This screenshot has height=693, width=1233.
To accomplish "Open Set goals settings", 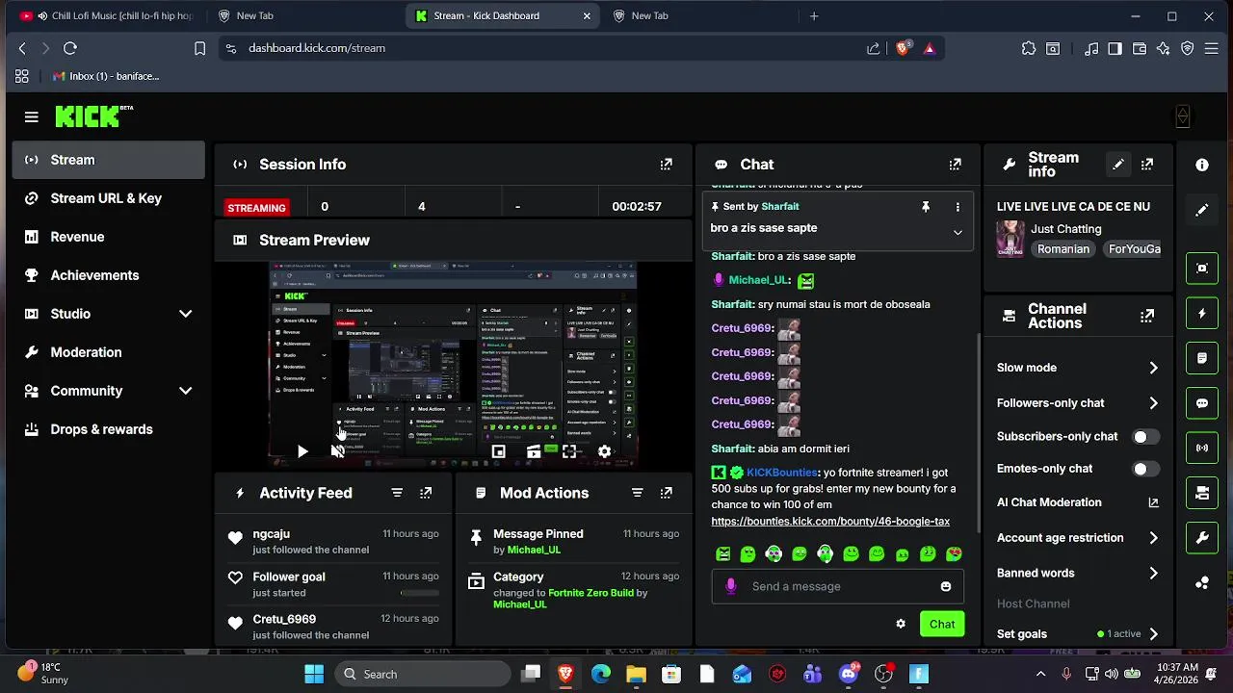I will click(1078, 634).
